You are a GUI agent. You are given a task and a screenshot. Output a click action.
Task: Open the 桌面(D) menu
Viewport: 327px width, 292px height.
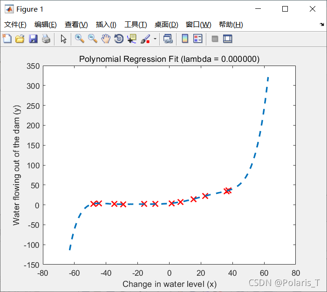click(x=166, y=25)
